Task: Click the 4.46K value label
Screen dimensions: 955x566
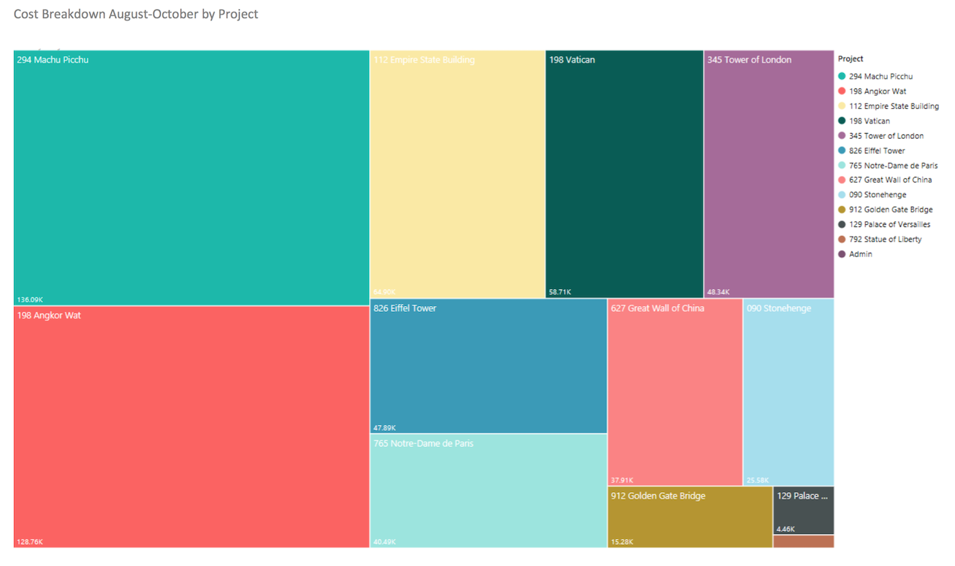Action: [x=786, y=529]
